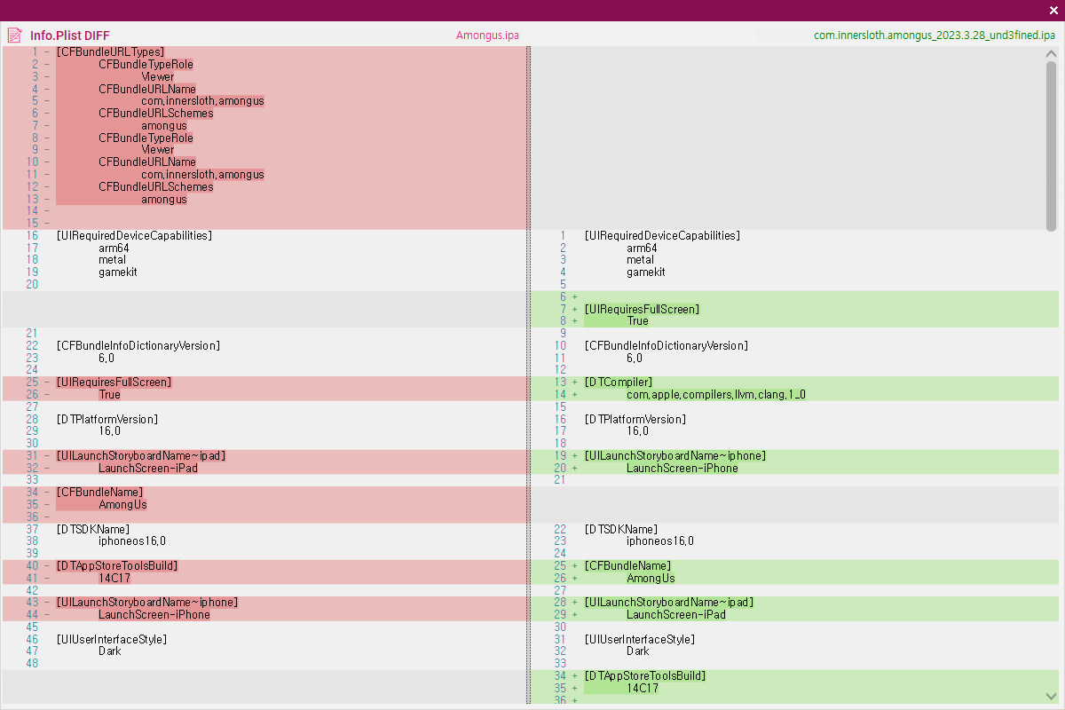This screenshot has width=1065, height=710.
Task: Select right pane 16.0 platform version value
Action: (x=637, y=431)
